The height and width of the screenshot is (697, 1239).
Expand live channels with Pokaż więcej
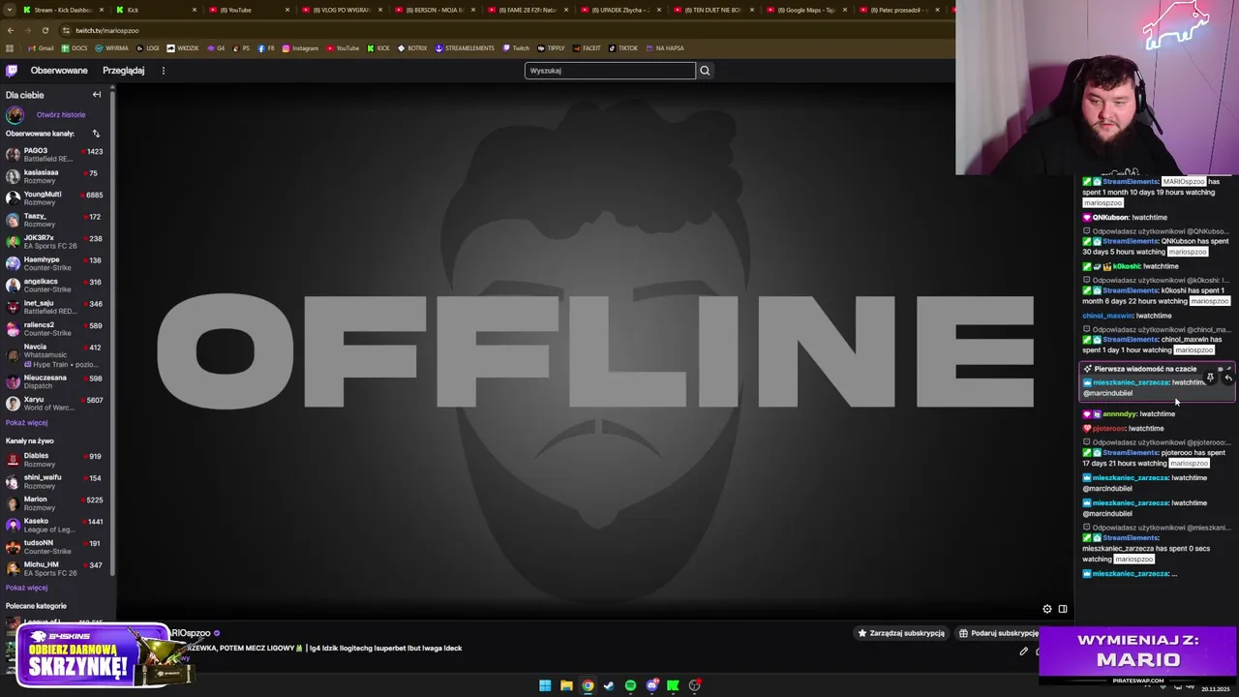[26, 588]
